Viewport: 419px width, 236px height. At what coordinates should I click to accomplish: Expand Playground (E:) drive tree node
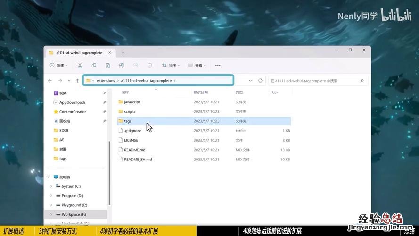click(x=51, y=205)
